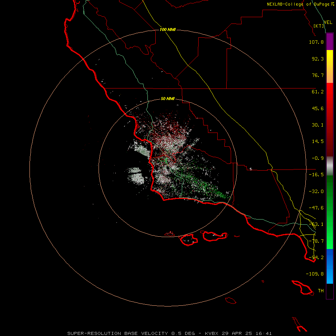The image size is (336, 336).
Task: Click the -32.0 scale value
Action: [316, 192]
